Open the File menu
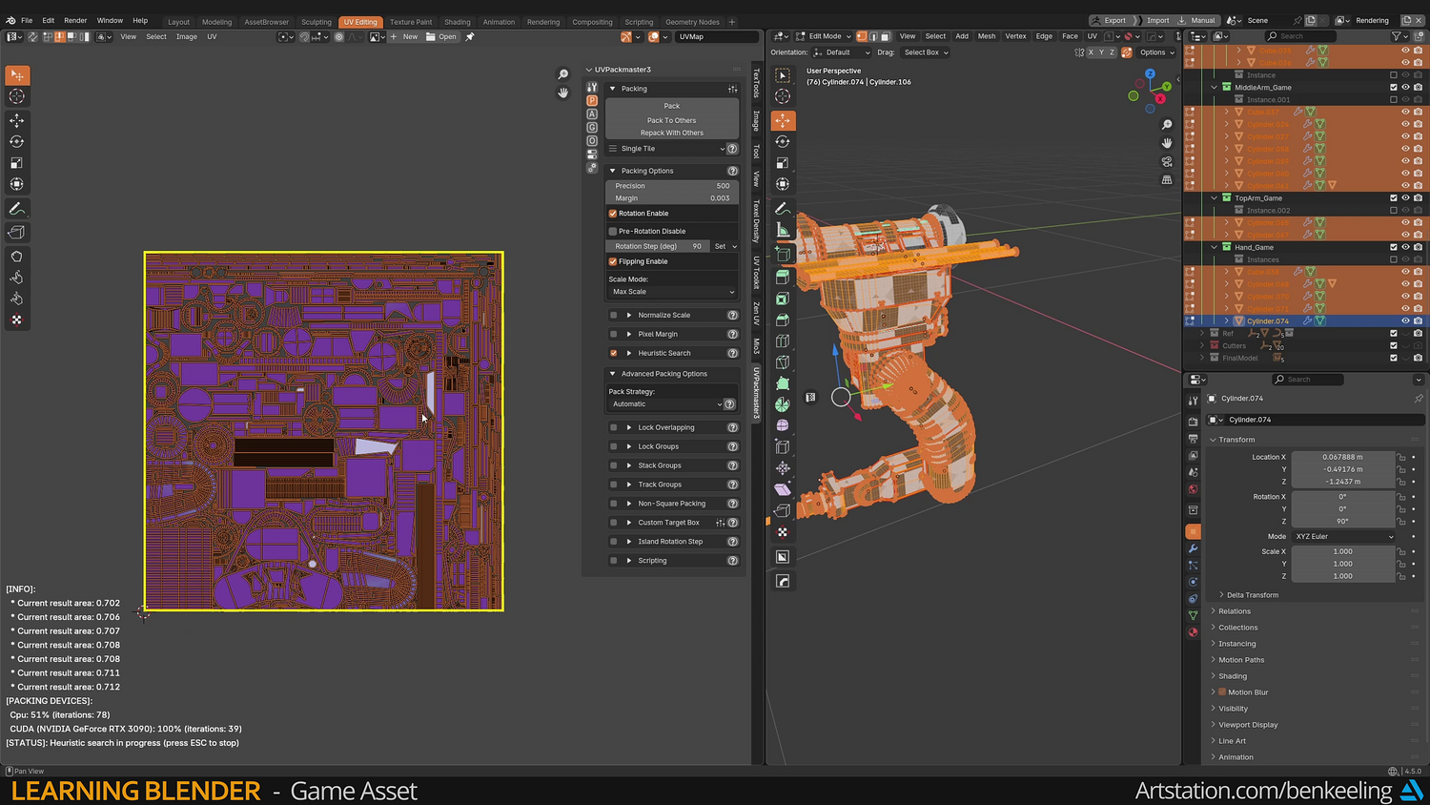Viewport: 1430px width, 805px height. click(27, 20)
